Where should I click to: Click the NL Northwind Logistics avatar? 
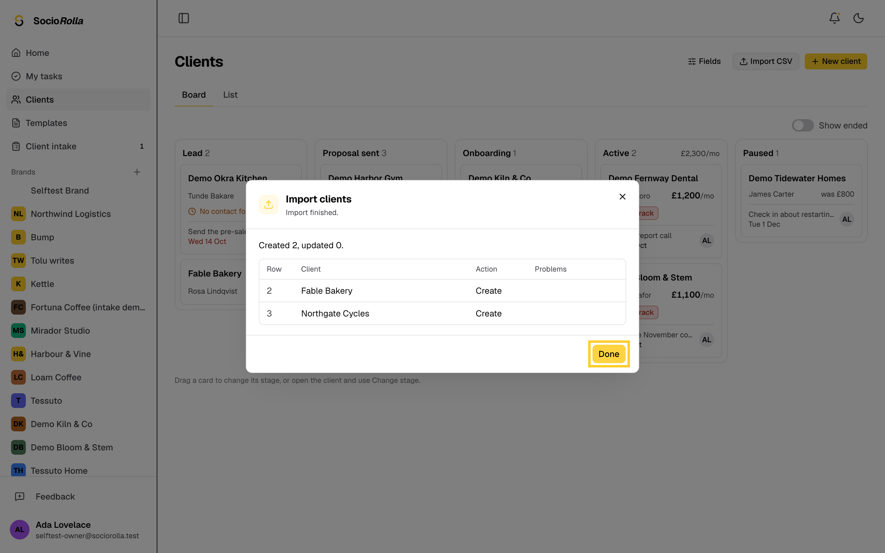(18, 214)
